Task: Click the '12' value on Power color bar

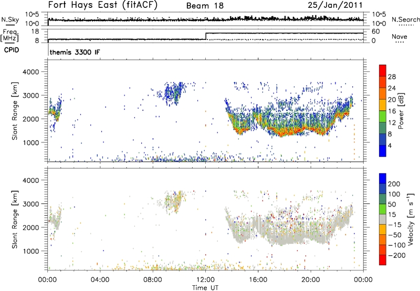Action: 392,123
